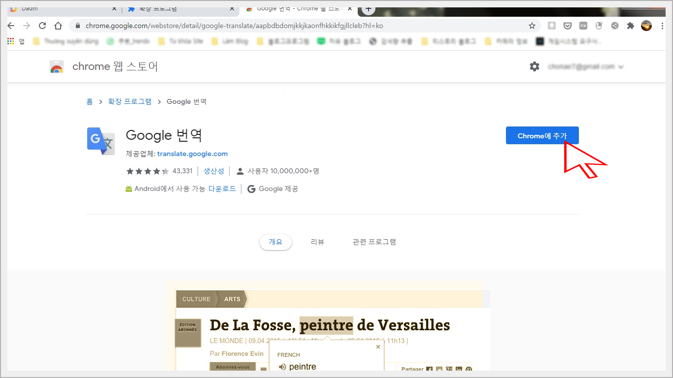Go to 홈 in breadcrumb
Viewport: 673px width, 378px height.
tap(89, 101)
